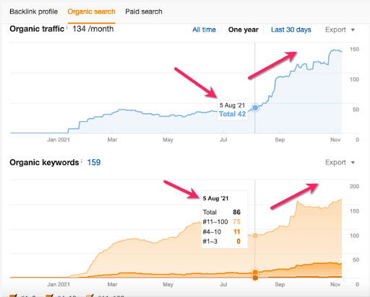The height and width of the screenshot is (297, 370).
Task: Click the info icon beside Organic keywords
Action: coord(82,161)
